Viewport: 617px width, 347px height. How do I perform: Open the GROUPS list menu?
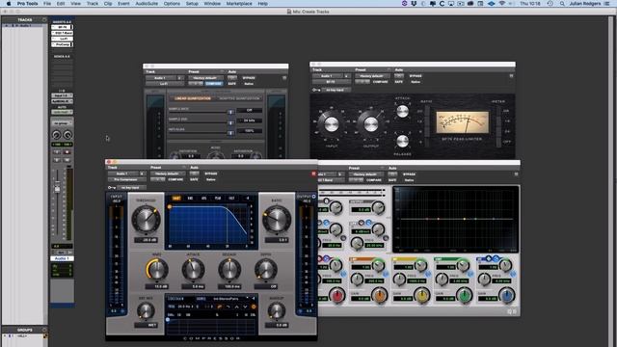44,330
